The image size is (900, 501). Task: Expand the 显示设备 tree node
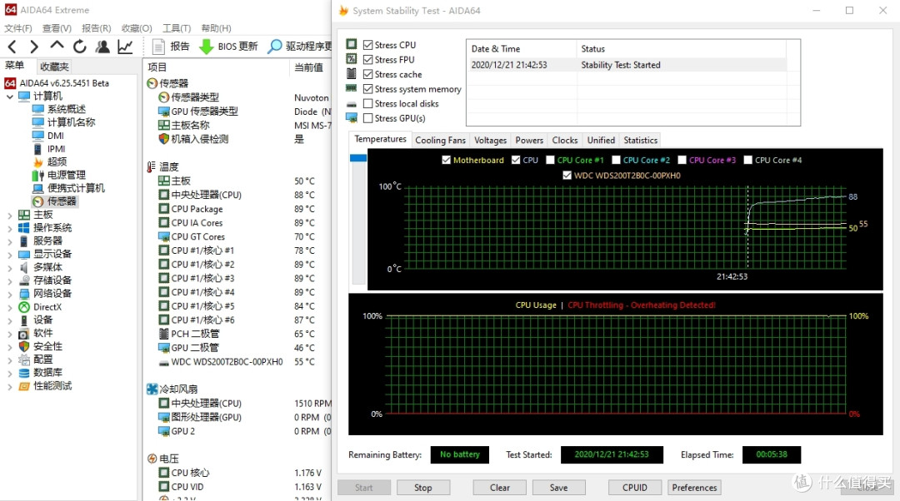coord(10,255)
